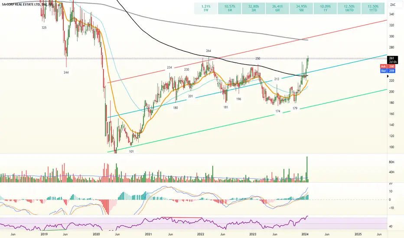
Task: Click the 2019 label on time axis
Action: (44, 235)
